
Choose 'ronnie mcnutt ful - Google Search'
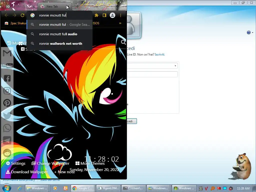coord(59,25)
